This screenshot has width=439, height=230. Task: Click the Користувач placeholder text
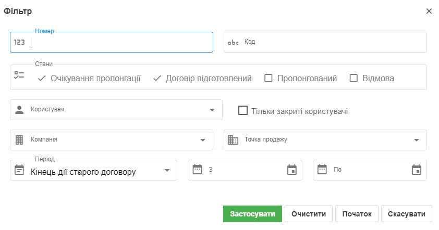tap(47, 109)
